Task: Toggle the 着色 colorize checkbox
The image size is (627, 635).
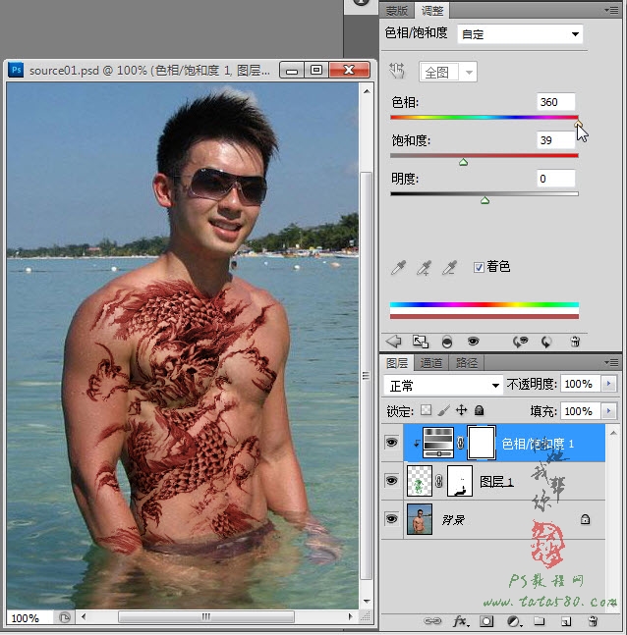Action: pyautogui.click(x=479, y=267)
